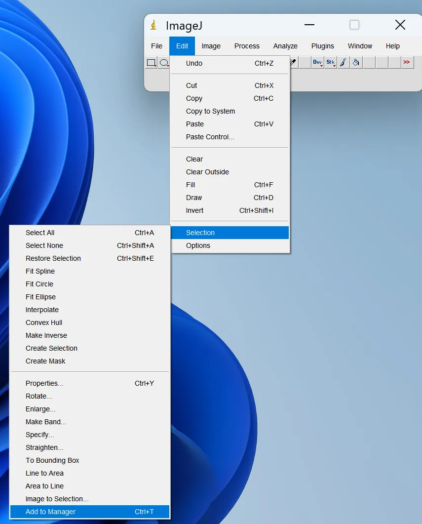Screen dimensions: 422x524
Task: Open Specify... selection dialog
Action: pos(90,435)
